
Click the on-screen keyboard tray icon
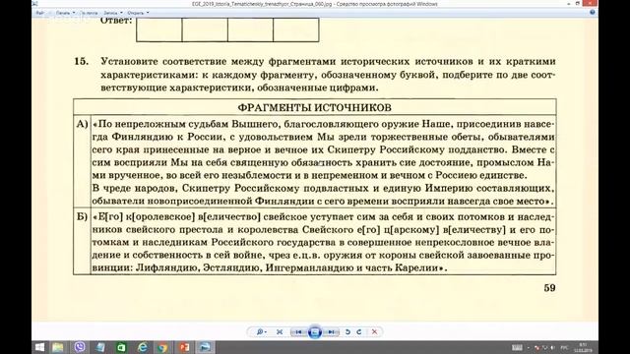point(517,347)
